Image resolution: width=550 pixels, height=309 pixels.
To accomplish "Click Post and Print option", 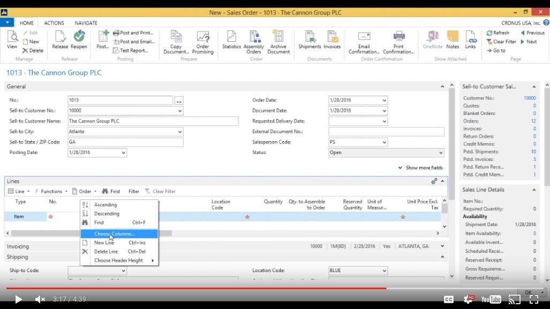I will click(x=133, y=33).
